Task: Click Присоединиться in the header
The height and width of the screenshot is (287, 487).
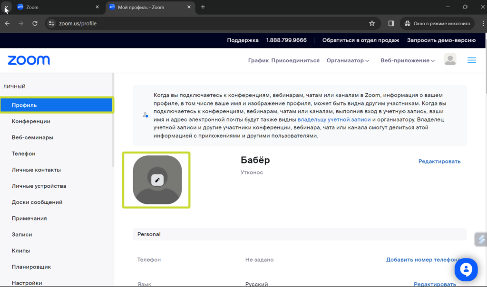Action: pyautogui.click(x=295, y=60)
